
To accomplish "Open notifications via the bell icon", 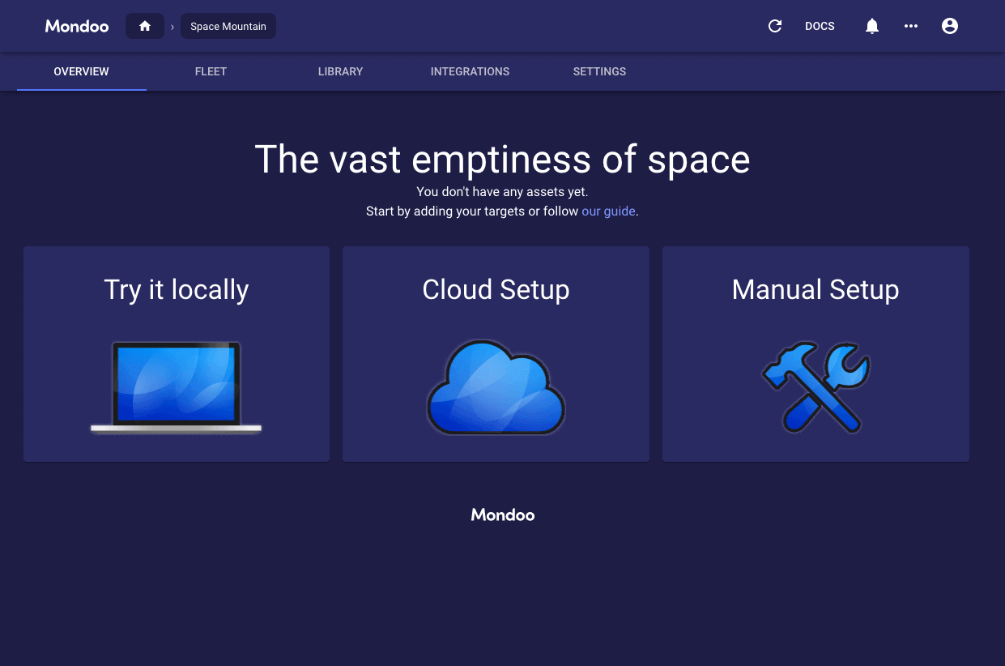I will (x=871, y=26).
